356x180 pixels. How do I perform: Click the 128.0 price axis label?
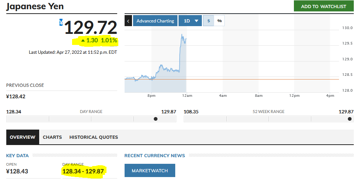click(347, 91)
